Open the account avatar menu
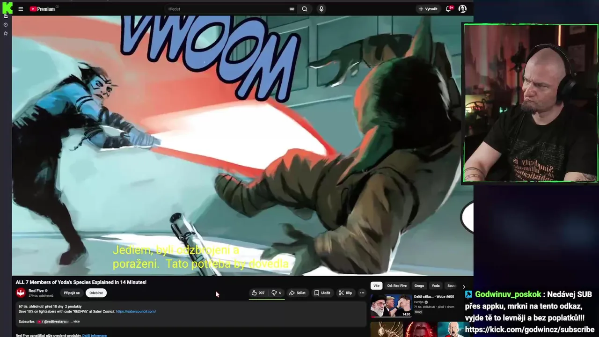This screenshot has height=337, width=599. (x=462, y=9)
